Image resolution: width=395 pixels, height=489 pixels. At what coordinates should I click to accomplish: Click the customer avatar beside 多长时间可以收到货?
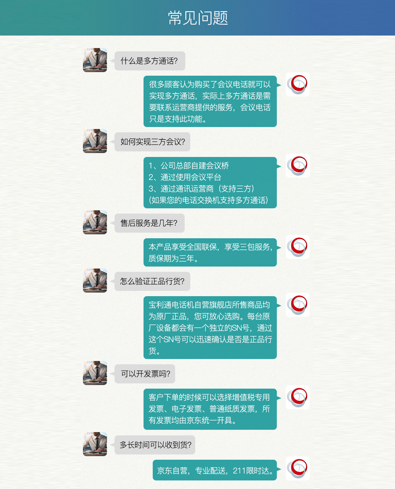[x=95, y=444]
